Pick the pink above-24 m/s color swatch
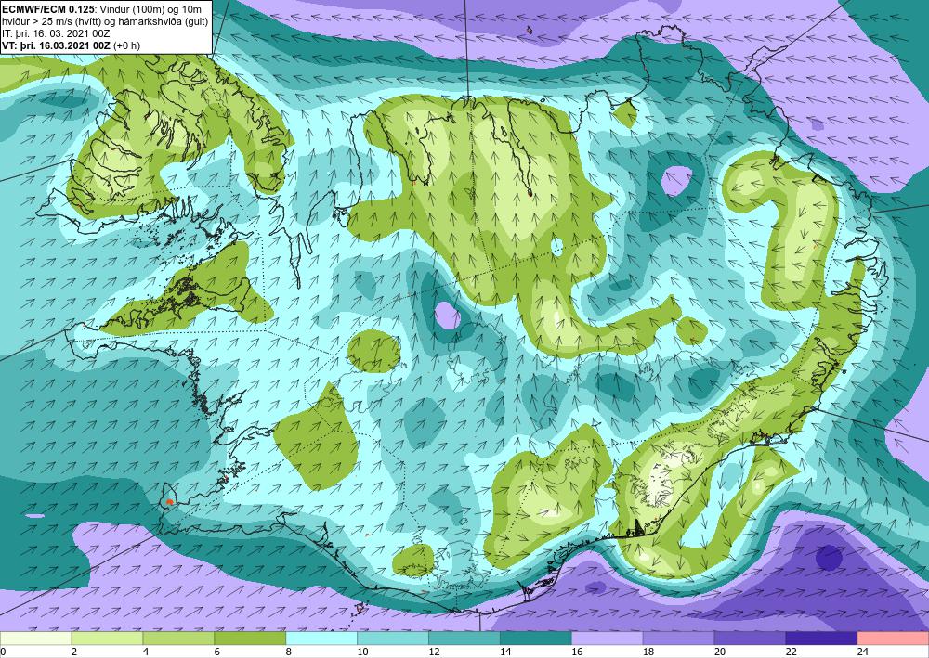 point(894,639)
